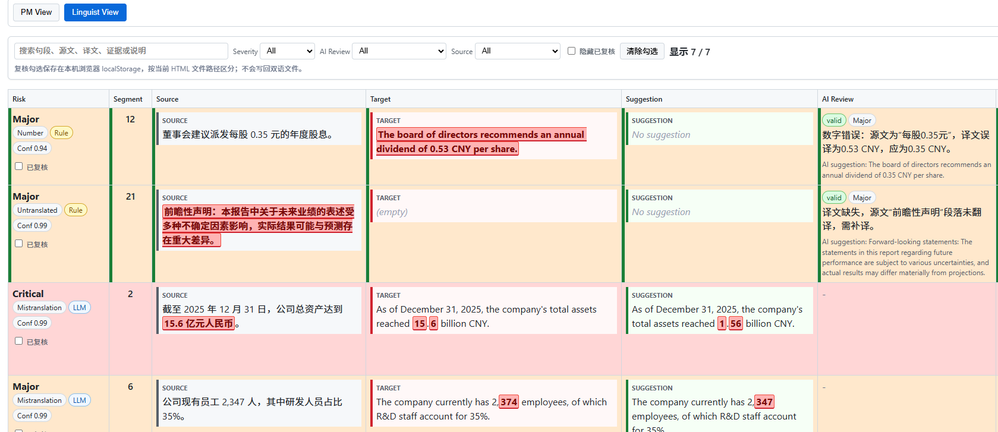Click No suggestion in segment 12
The height and width of the screenshot is (432, 998).
661,135
